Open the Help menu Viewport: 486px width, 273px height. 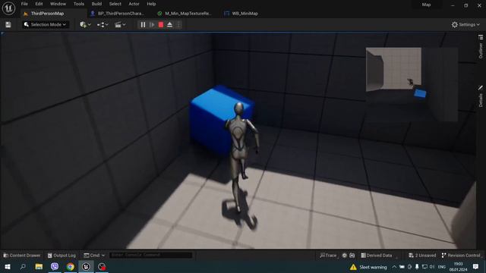tap(151, 4)
